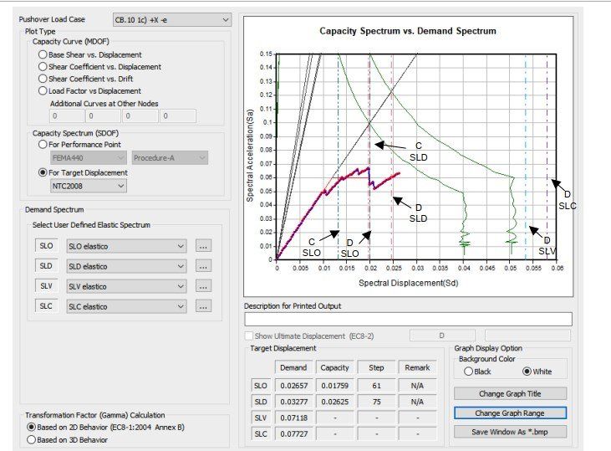Click SLV demand value 0.07118
This screenshot has height=451, width=611.
[x=294, y=418]
